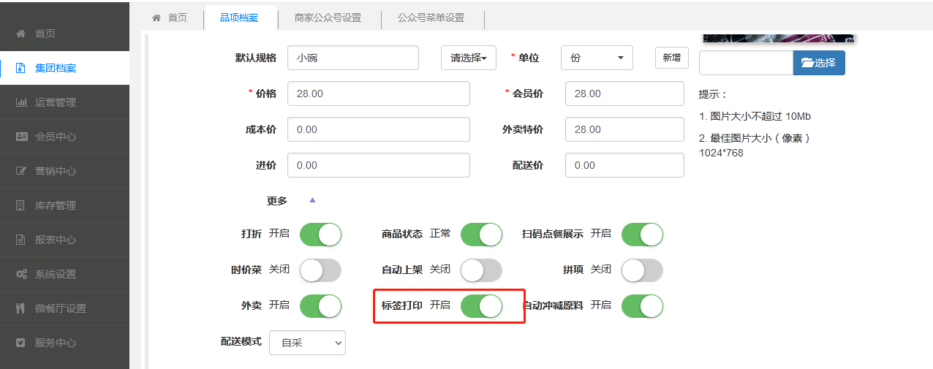The width and height of the screenshot is (933, 369).
Task: Open the 请选择 specification dropdown
Action: (468, 58)
